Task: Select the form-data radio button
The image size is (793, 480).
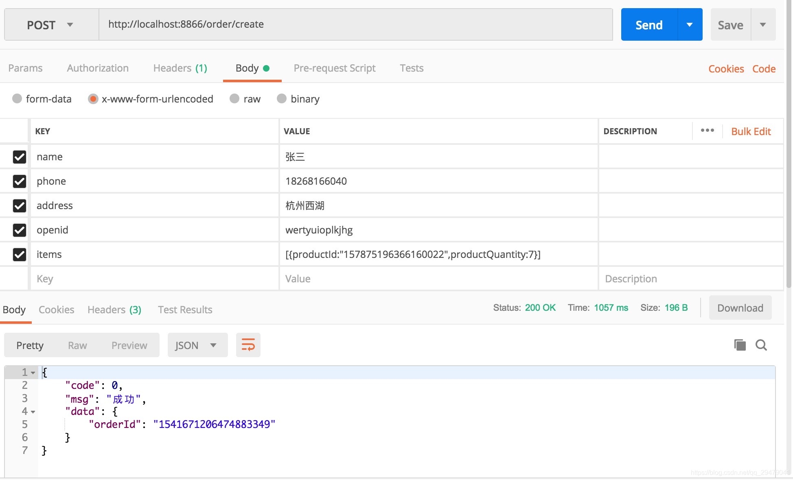Action: [17, 99]
